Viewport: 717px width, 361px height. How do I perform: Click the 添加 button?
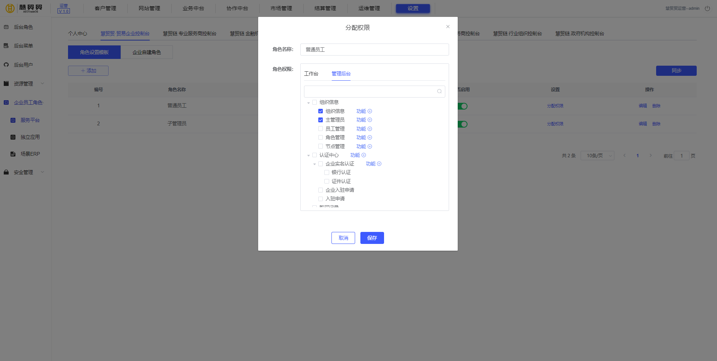point(88,71)
